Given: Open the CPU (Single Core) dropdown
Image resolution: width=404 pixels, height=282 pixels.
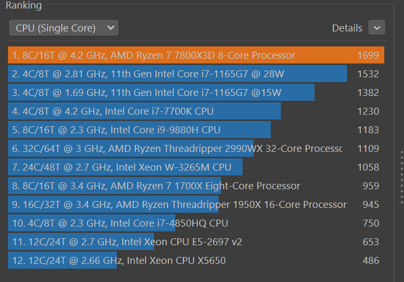Looking at the screenshot, I should click(x=63, y=28).
